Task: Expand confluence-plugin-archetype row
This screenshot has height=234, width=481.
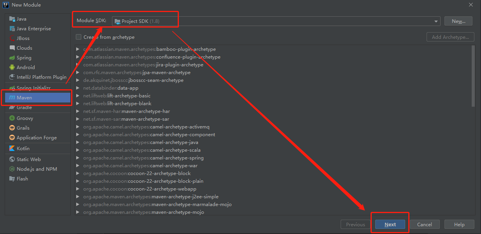Action: (x=78, y=57)
